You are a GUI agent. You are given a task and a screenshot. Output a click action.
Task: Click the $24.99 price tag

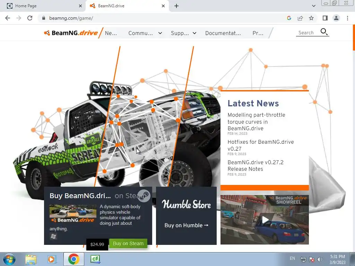click(97, 245)
